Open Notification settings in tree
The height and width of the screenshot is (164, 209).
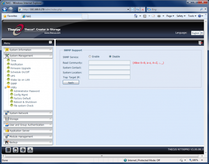pos(17,64)
